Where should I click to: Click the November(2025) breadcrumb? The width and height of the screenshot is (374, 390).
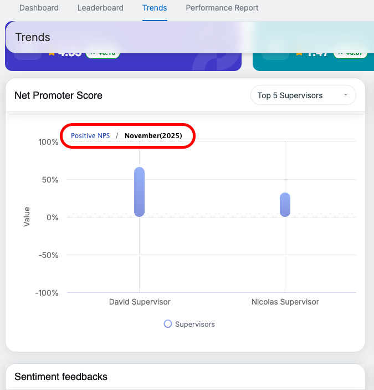(153, 136)
